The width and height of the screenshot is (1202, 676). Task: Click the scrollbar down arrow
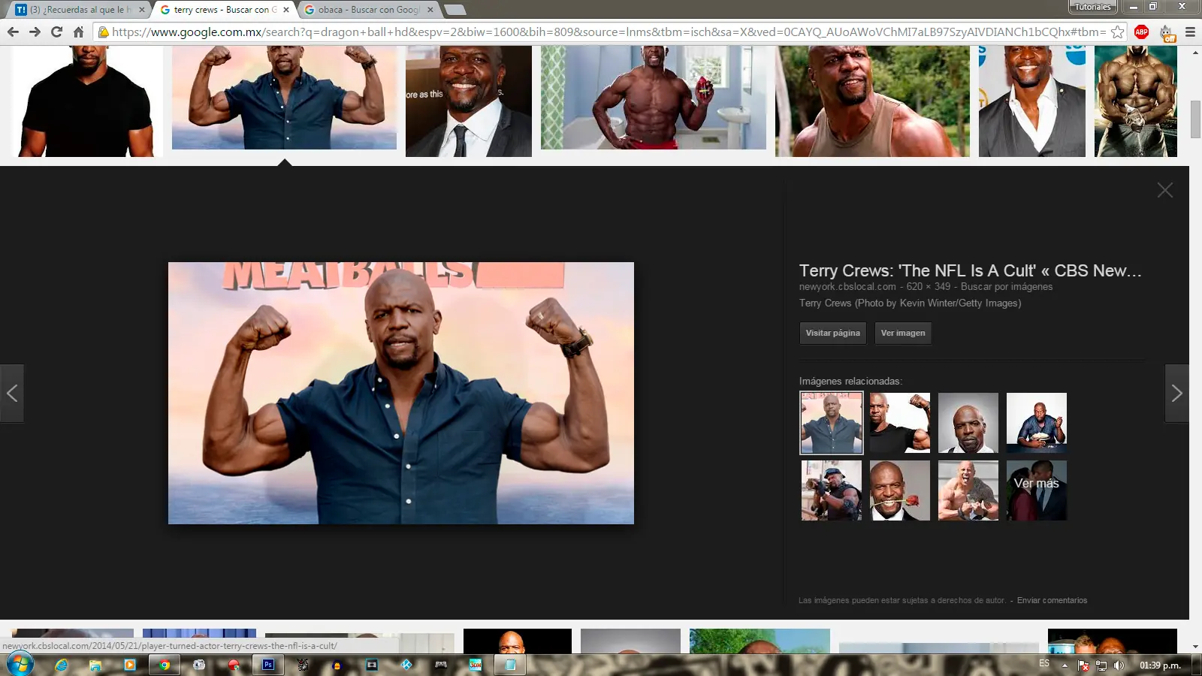(1195, 647)
